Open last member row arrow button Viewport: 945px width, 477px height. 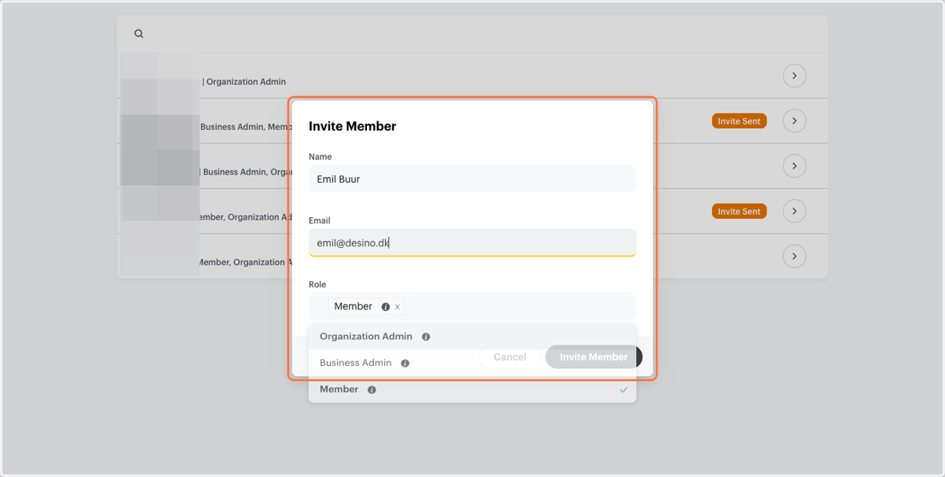[795, 257]
